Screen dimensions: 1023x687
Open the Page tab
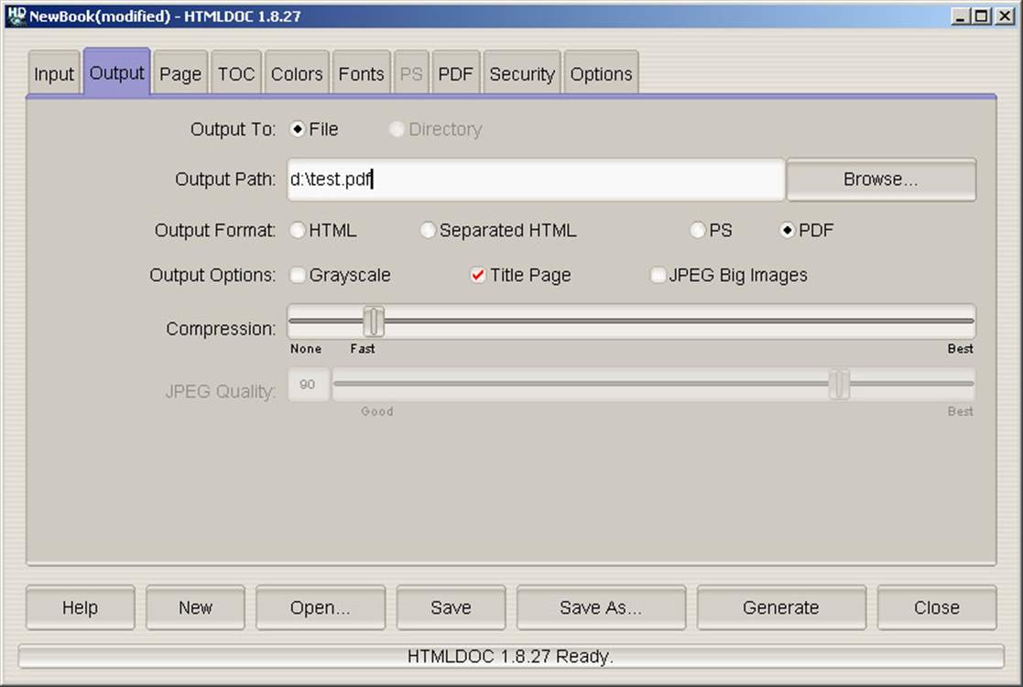click(x=180, y=73)
